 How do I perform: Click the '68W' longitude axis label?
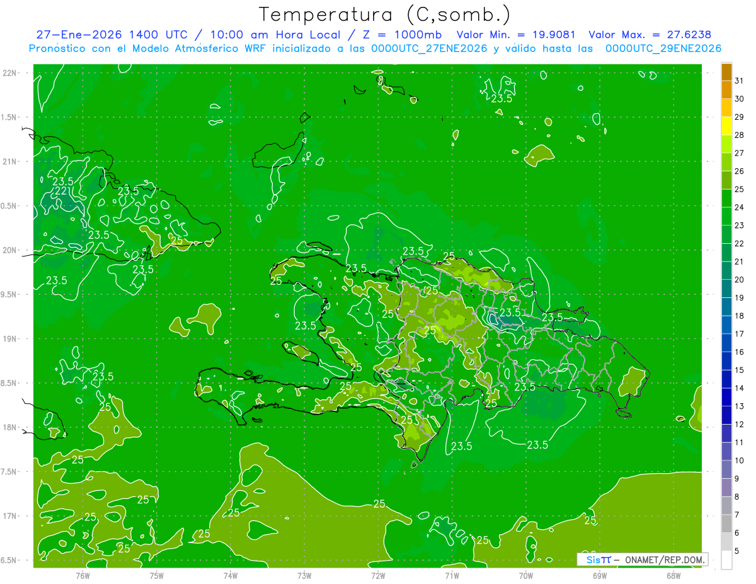(673, 576)
